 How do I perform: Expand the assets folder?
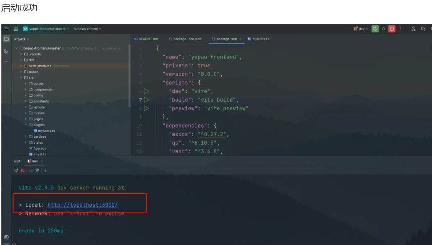pos(26,84)
